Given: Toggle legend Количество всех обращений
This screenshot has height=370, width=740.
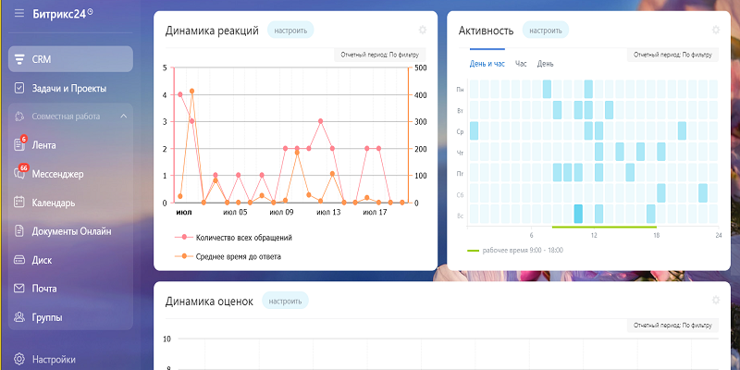Looking at the screenshot, I should pyautogui.click(x=233, y=238).
